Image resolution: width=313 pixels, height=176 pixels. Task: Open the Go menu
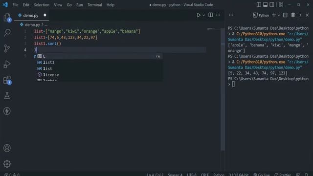point(69,5)
